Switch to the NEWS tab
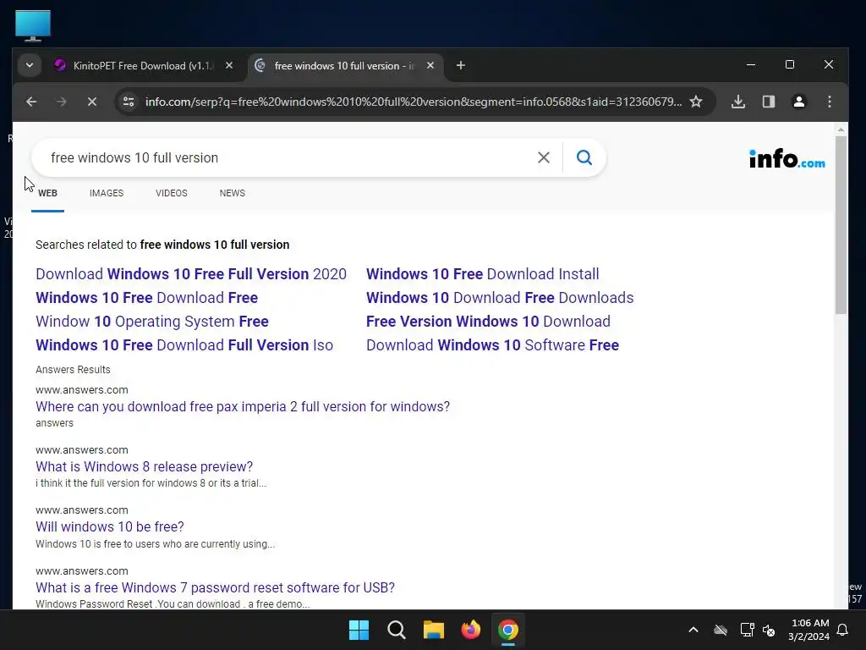 (232, 193)
